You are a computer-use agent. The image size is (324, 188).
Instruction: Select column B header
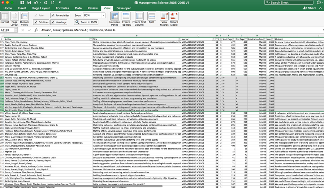point(137,36)
